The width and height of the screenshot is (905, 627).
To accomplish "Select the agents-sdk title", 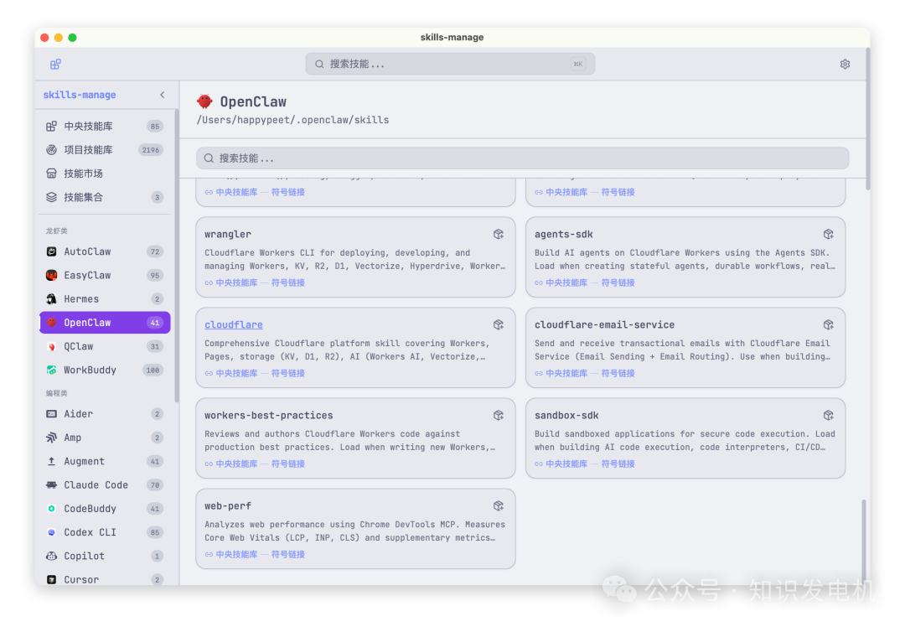I will (563, 235).
